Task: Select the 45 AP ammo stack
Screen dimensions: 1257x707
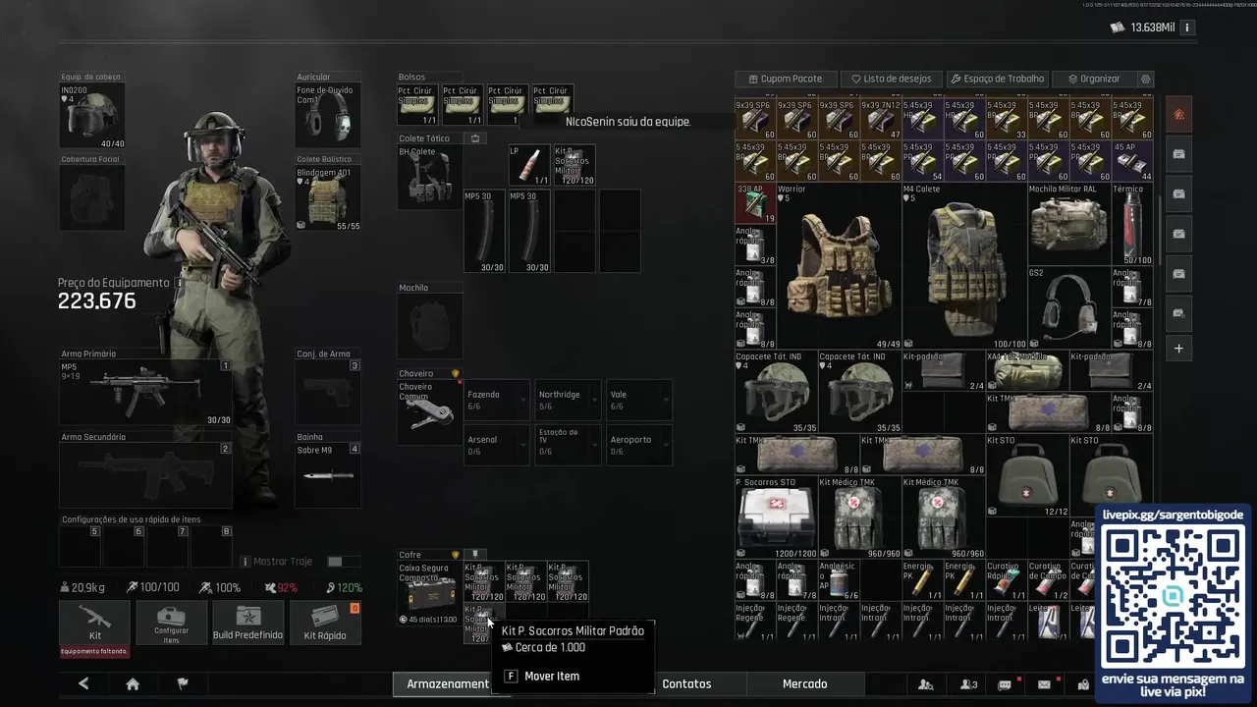Action: click(x=1132, y=161)
